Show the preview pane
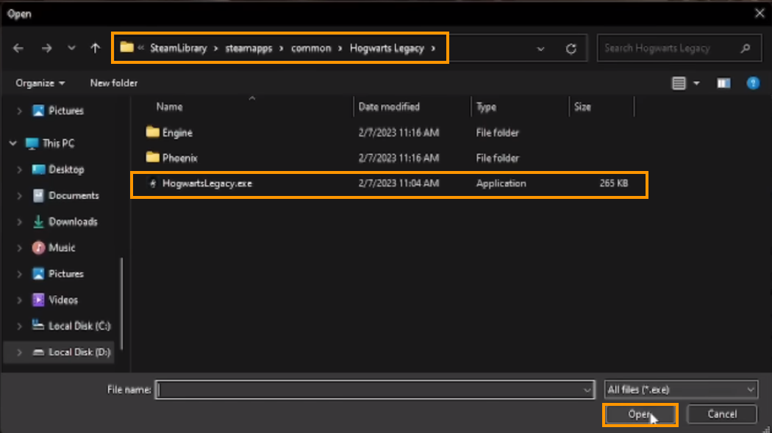 723,84
